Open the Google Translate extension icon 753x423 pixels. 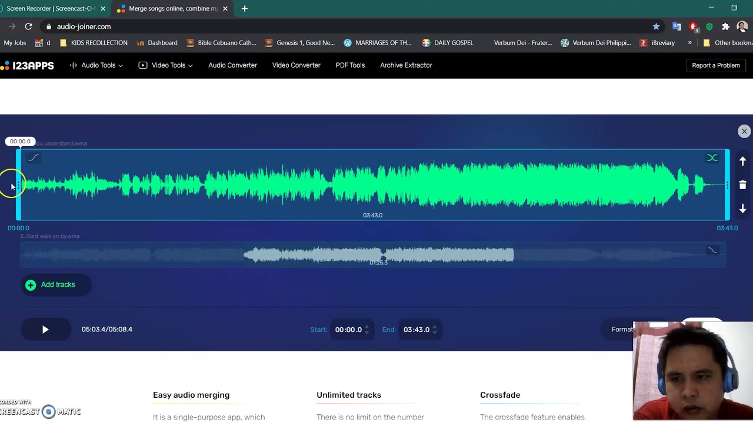pos(677,26)
